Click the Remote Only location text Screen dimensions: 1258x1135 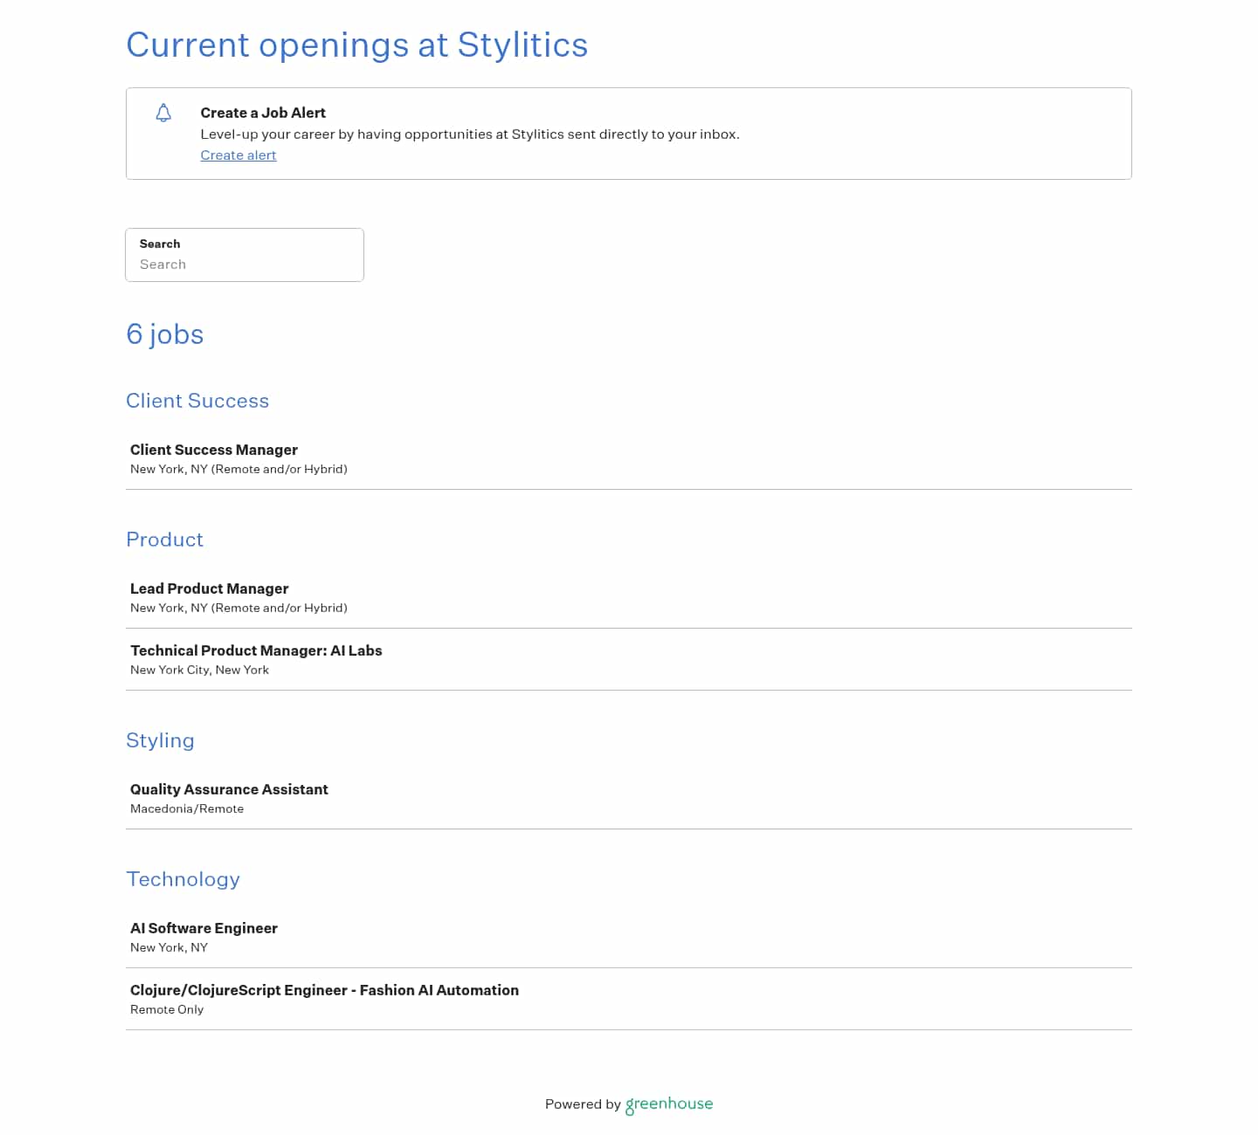tap(167, 1009)
